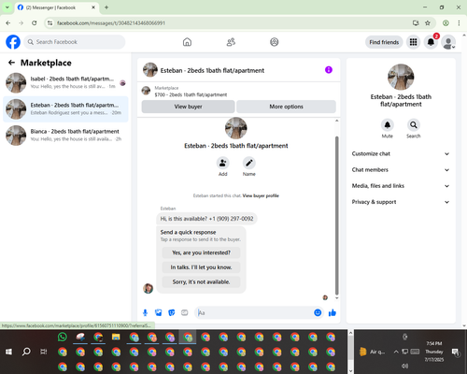
Task: Search in conversation with the magnifier icon
Action: point(414,125)
